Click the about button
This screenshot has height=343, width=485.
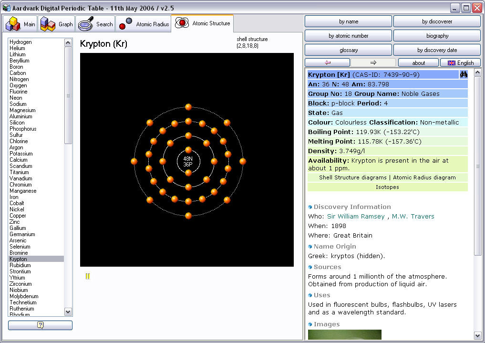(418, 63)
